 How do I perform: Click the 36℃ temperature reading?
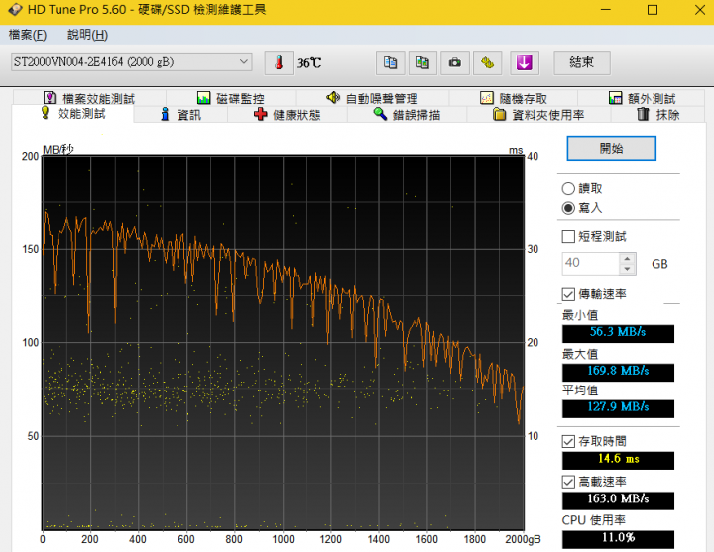[x=309, y=63]
